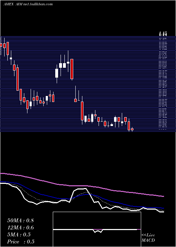Select the 5MA : 0.5 readout
This screenshot has width=176, height=247.
19,235
